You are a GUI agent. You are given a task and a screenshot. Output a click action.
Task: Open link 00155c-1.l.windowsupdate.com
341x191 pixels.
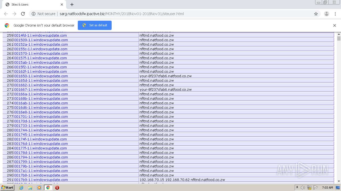pyautogui.click(x=41, y=49)
